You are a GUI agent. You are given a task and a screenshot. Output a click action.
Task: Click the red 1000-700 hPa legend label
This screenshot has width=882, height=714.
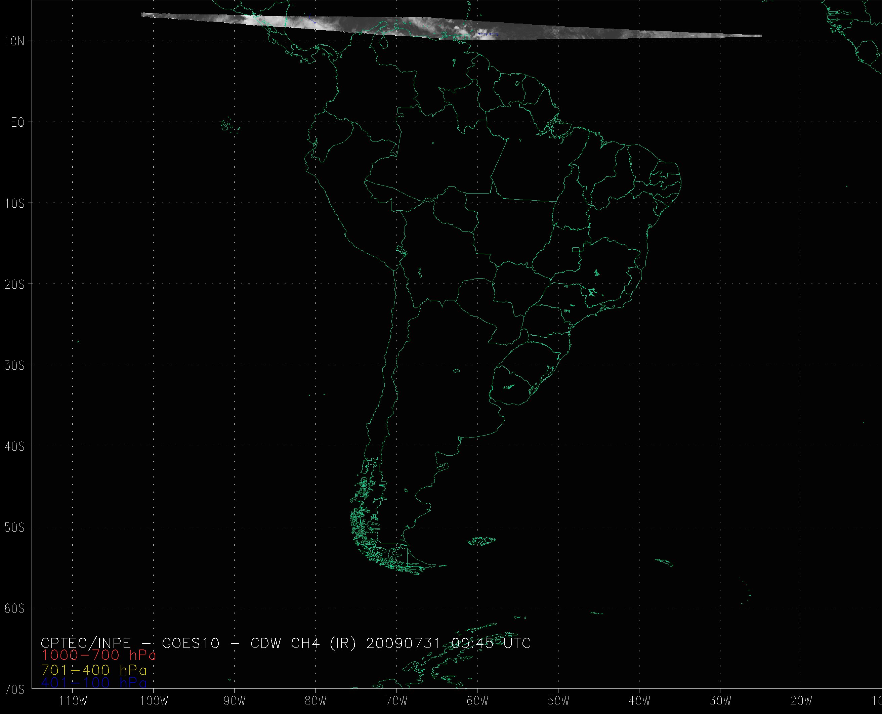click(x=99, y=655)
